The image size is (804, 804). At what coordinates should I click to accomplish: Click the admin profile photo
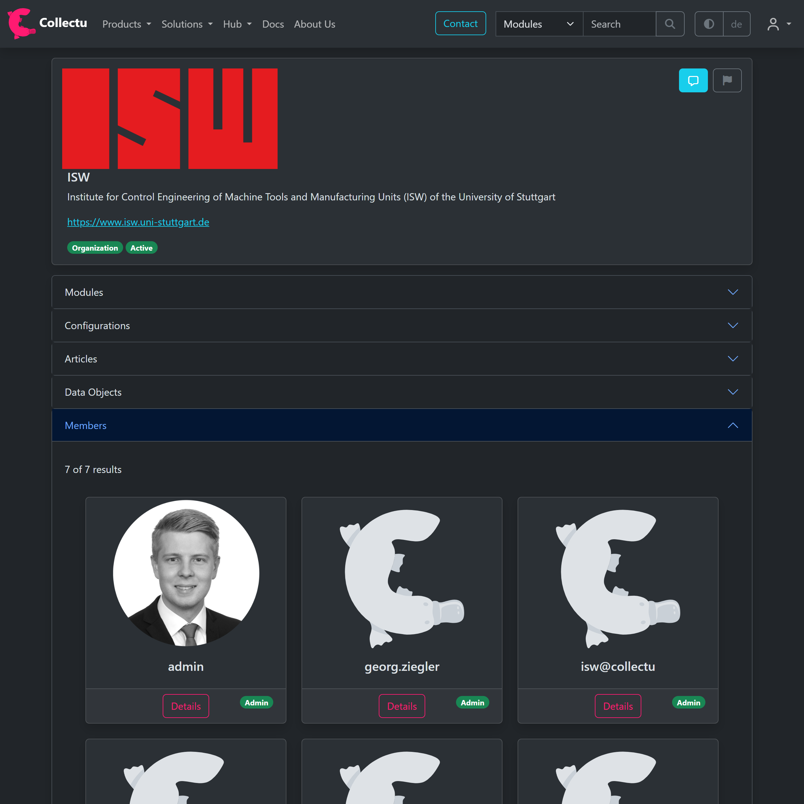pos(186,573)
